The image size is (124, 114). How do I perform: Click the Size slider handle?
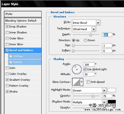[73, 46]
